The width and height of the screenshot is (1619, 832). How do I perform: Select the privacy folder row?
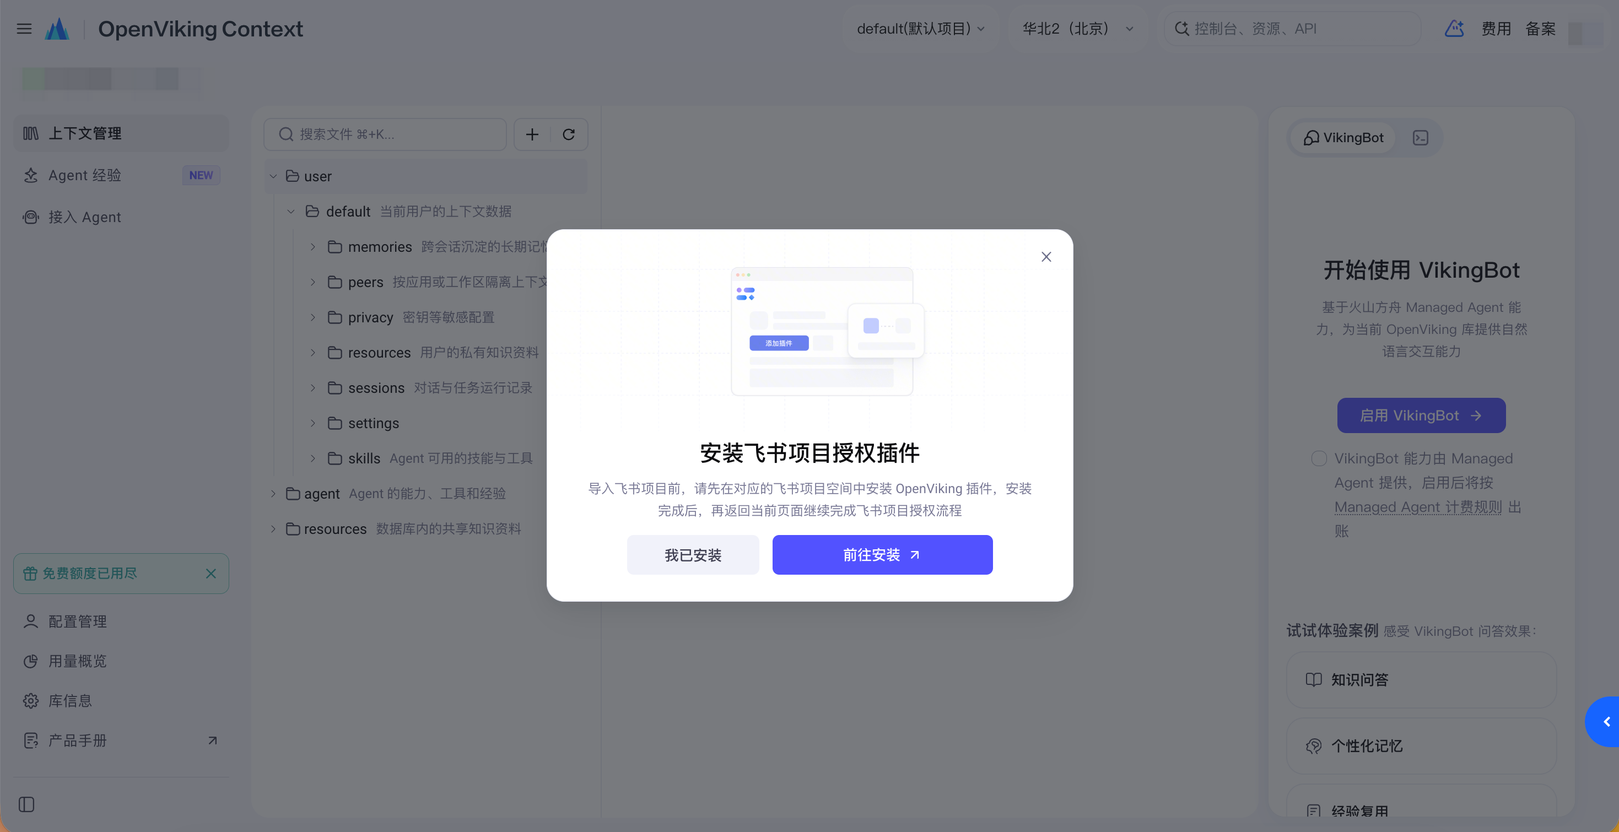click(x=426, y=317)
